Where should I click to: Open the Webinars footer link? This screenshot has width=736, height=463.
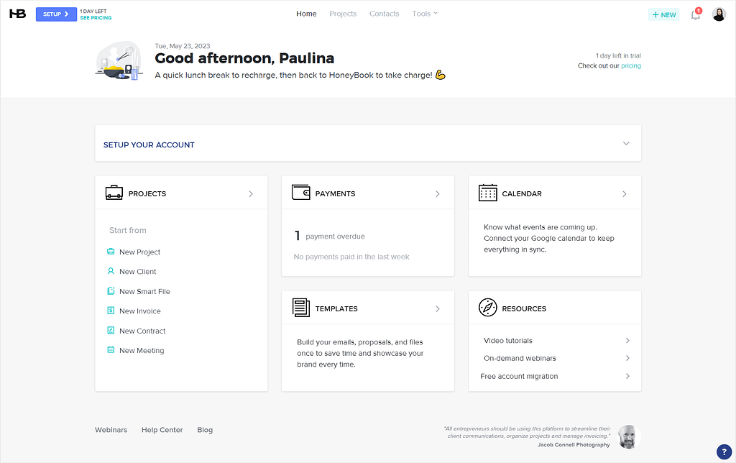pos(111,430)
